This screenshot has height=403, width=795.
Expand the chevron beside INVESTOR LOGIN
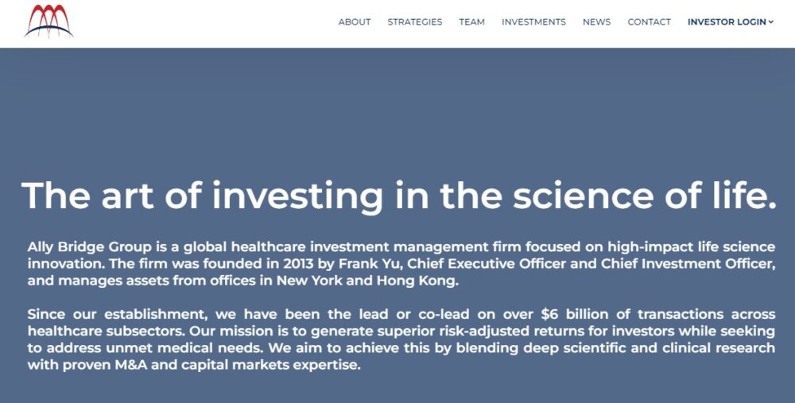click(770, 21)
